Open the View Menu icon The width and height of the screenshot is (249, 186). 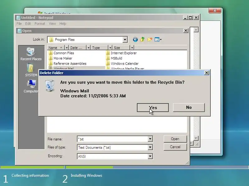[158, 39]
